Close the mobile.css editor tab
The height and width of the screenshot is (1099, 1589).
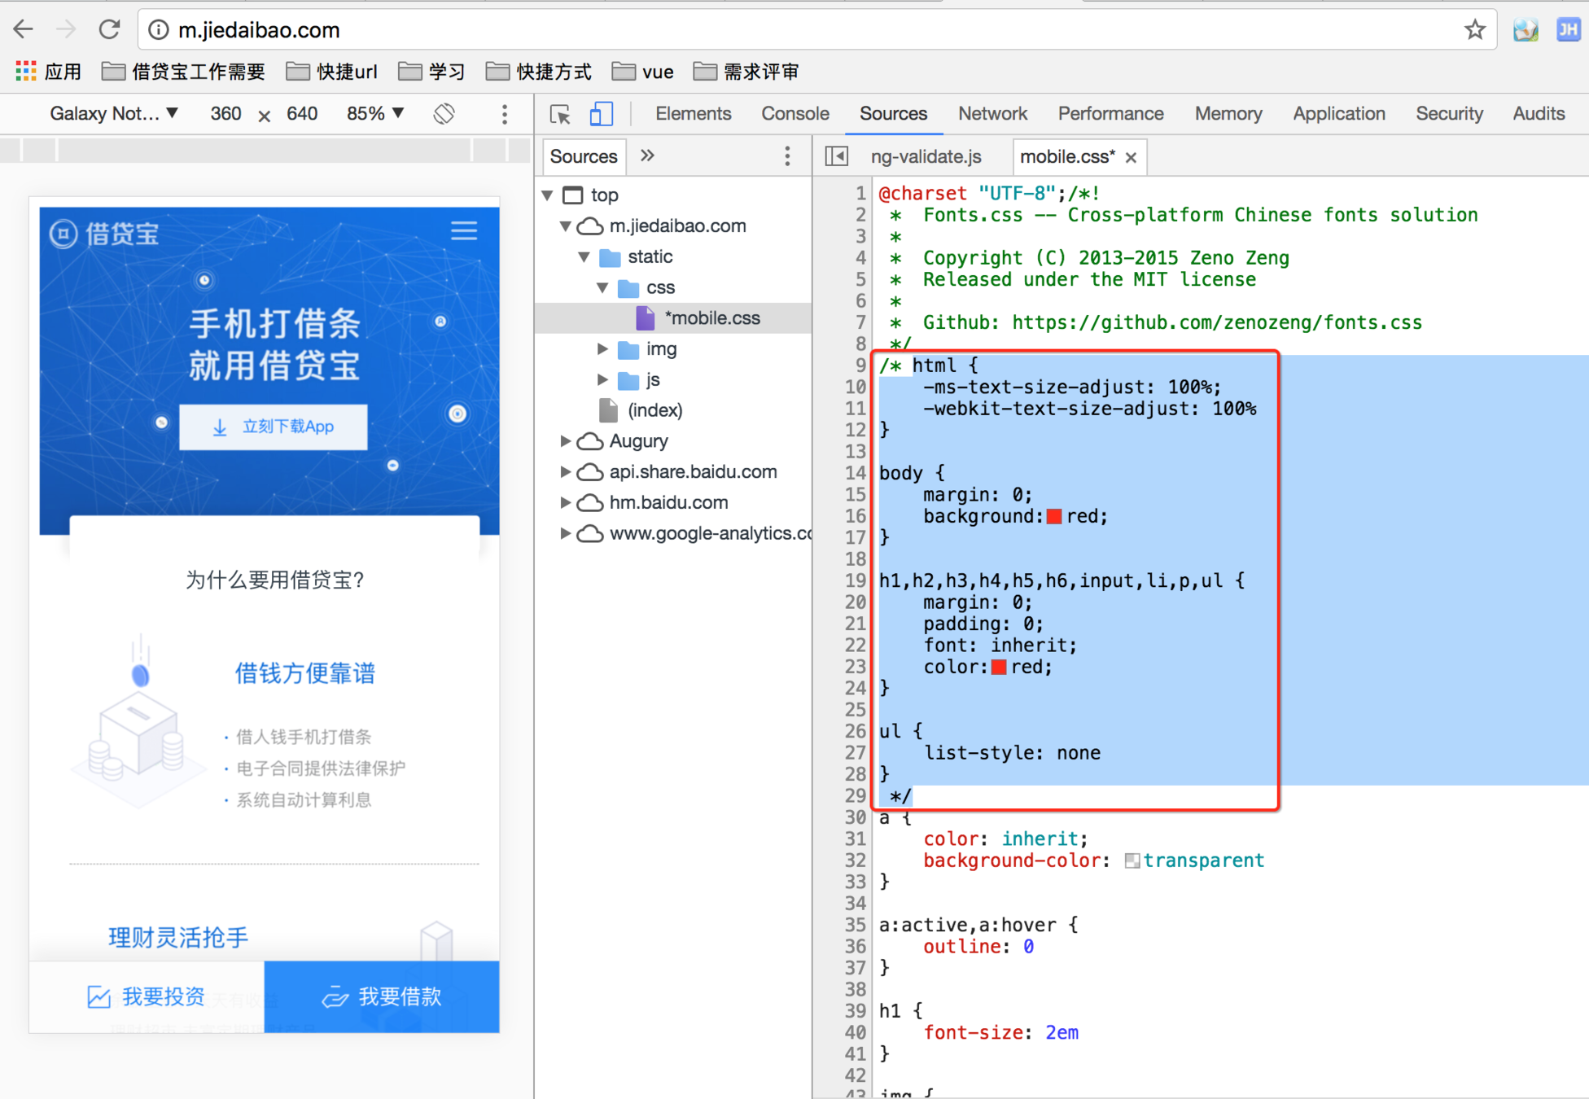(1131, 157)
